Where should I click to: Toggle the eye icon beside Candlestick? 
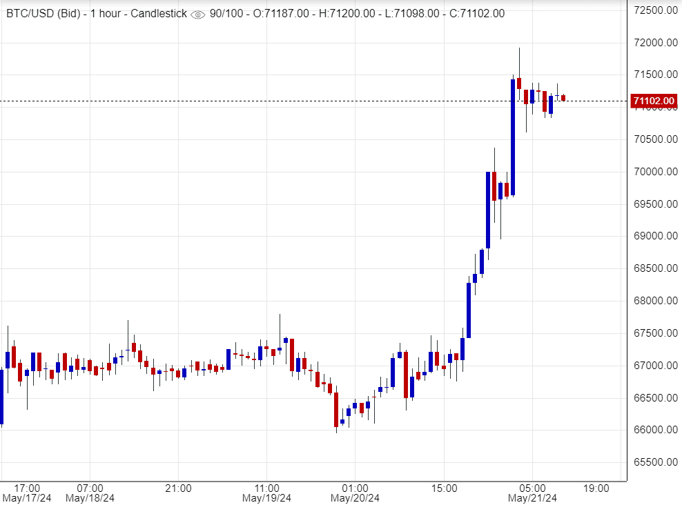(197, 14)
